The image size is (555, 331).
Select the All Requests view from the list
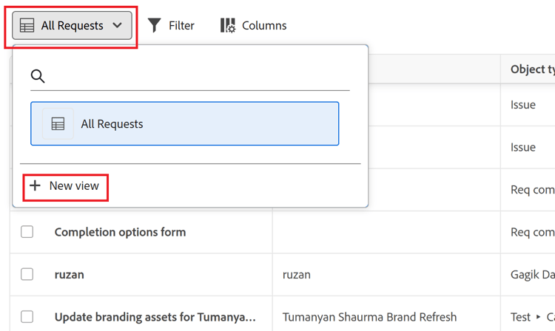(185, 124)
